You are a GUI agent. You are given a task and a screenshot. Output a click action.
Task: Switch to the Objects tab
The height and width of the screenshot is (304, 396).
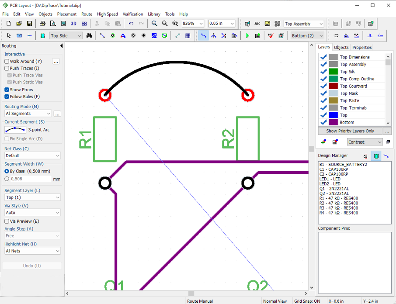pyautogui.click(x=341, y=48)
